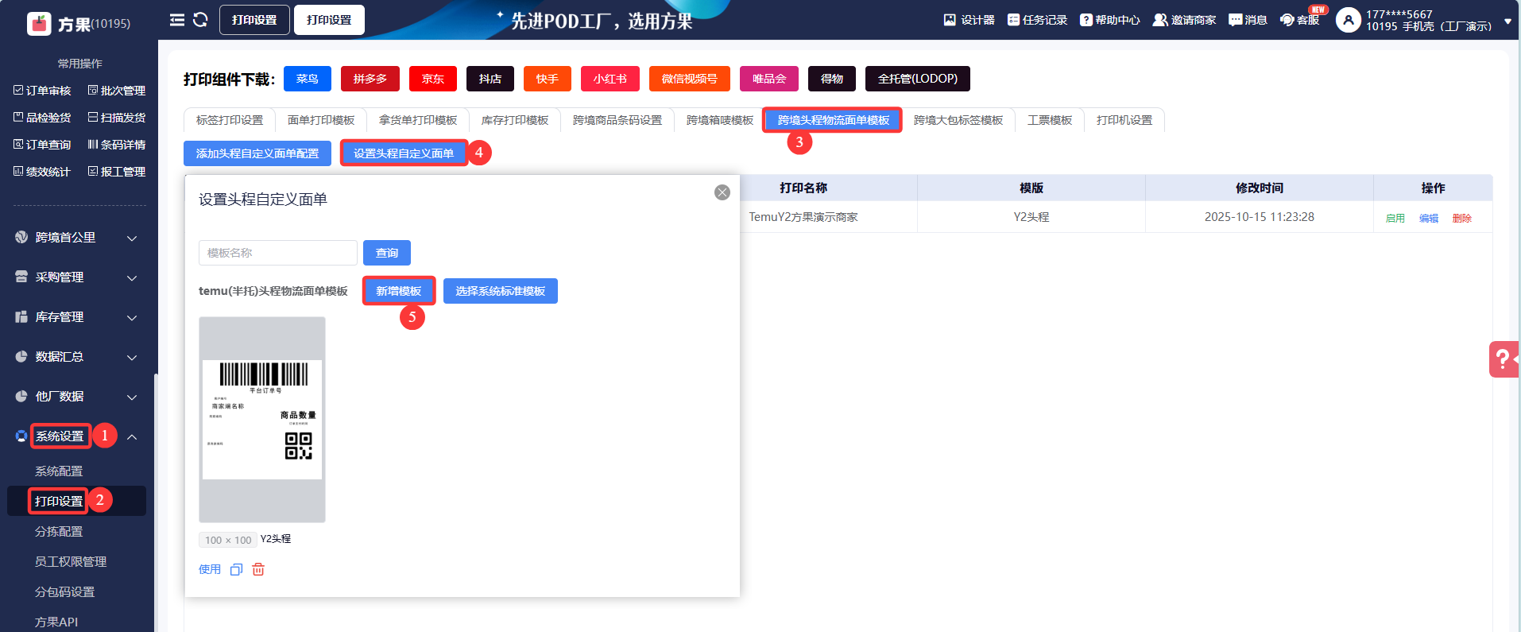Open 订单审核 in the common operations

(x=42, y=91)
